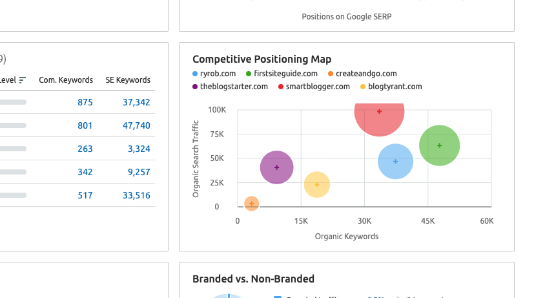Select the purple theblogstarter.com bubble
Screen dimensions: 534x298
point(276,167)
